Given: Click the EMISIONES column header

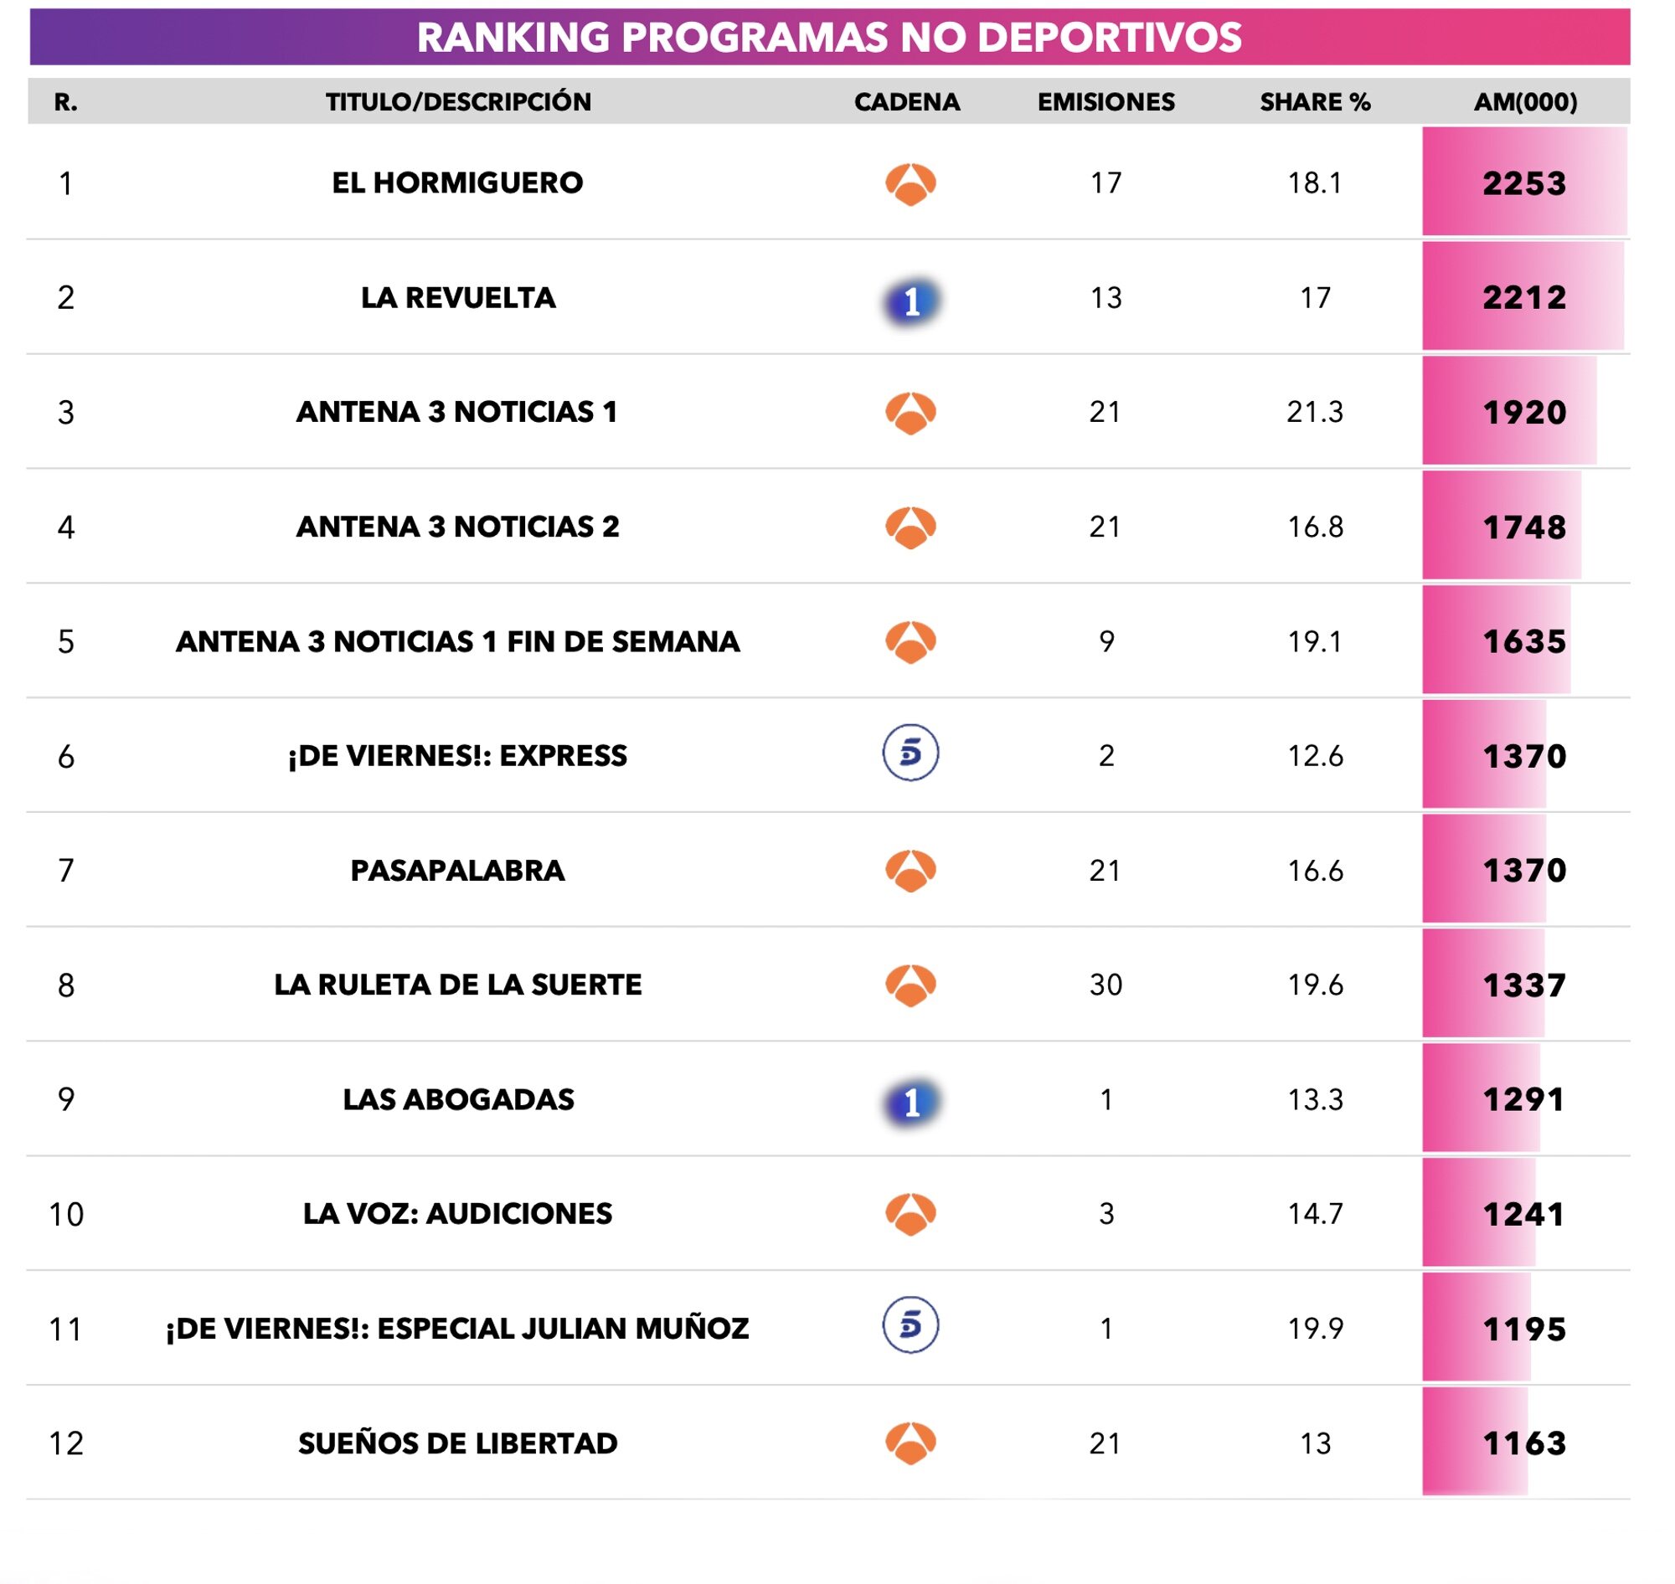Looking at the screenshot, I should pyautogui.click(x=1105, y=102).
